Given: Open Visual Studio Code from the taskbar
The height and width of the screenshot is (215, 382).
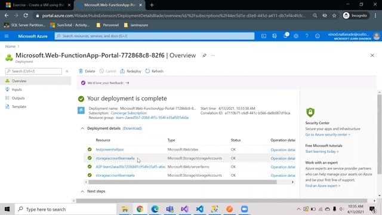Looking at the screenshot, I should coord(199,209).
